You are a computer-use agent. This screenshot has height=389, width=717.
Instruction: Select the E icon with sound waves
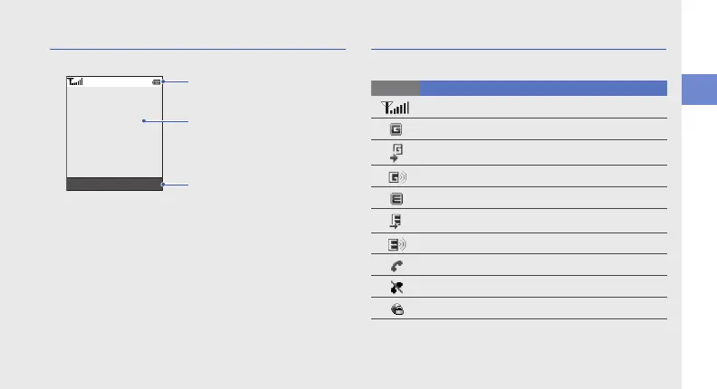click(397, 244)
